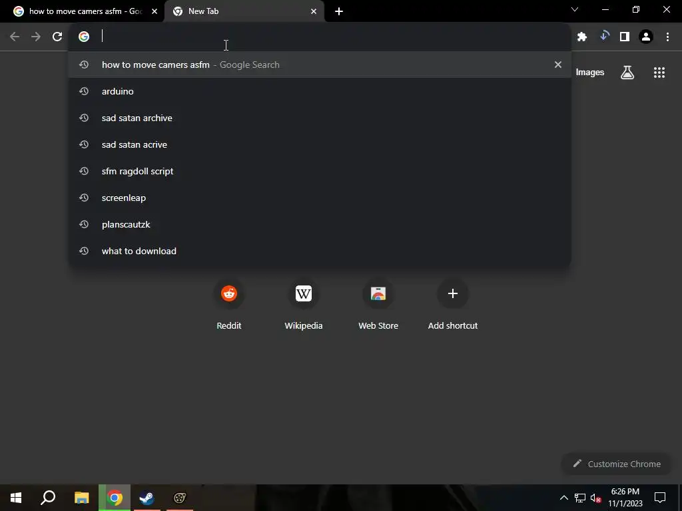Open the Wikipedia shortcut
The image size is (682, 511).
(304, 304)
